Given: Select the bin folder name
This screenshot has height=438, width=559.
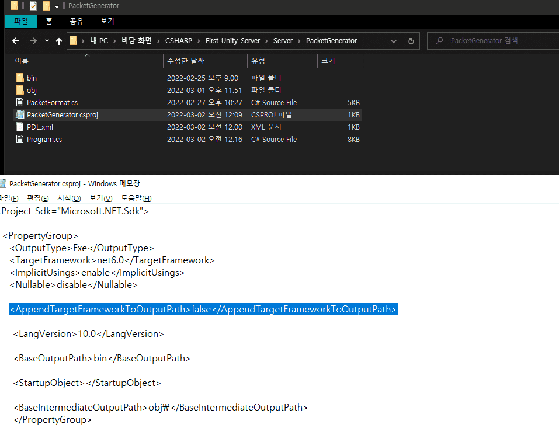Looking at the screenshot, I should 32,78.
